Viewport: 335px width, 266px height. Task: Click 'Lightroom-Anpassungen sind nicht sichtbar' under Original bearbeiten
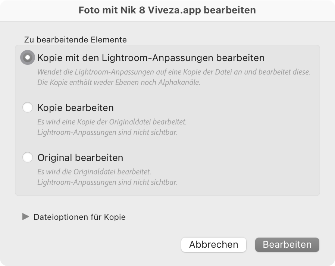point(107,182)
